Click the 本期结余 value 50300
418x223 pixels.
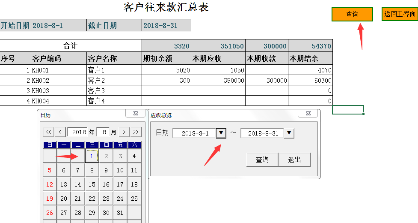coord(311,80)
